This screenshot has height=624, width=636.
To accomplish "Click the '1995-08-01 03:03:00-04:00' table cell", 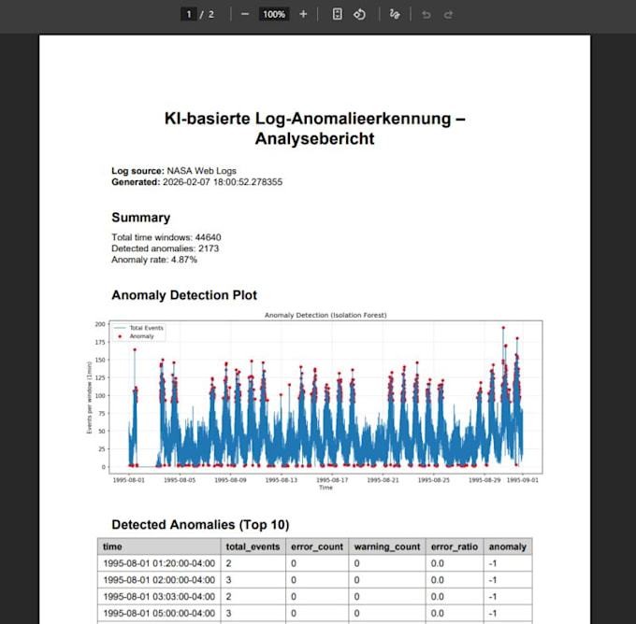I will pyautogui.click(x=159, y=597).
